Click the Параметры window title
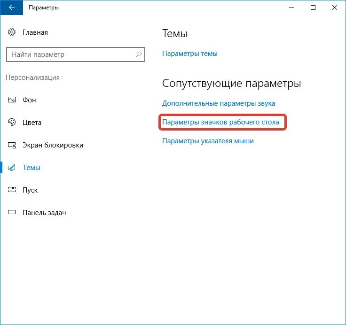The height and width of the screenshot is (325, 346). pyautogui.click(x=44, y=8)
